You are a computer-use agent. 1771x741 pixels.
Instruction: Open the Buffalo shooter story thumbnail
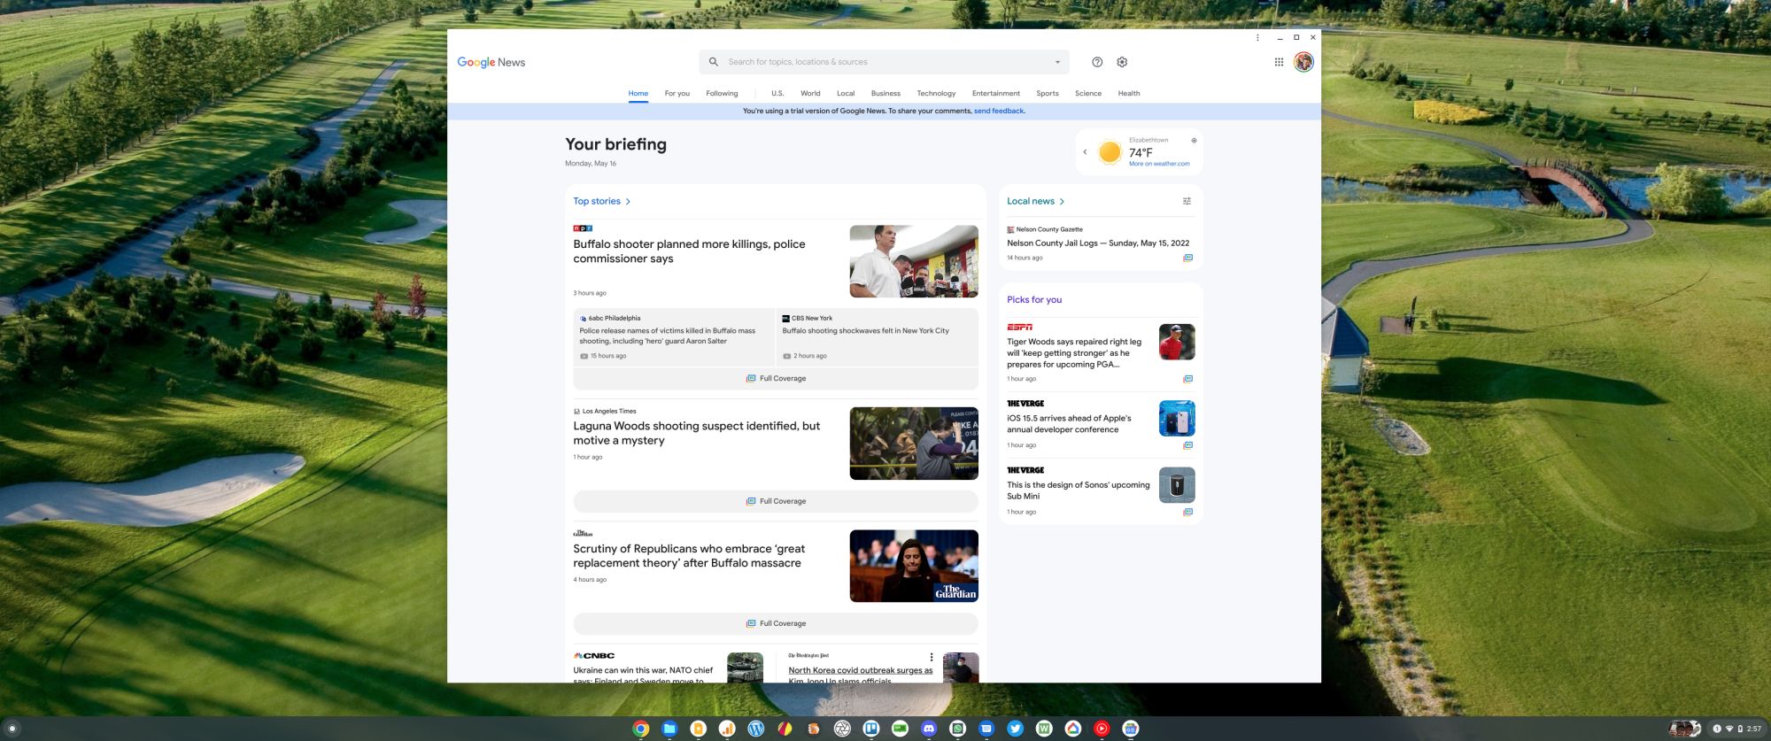[x=914, y=261]
